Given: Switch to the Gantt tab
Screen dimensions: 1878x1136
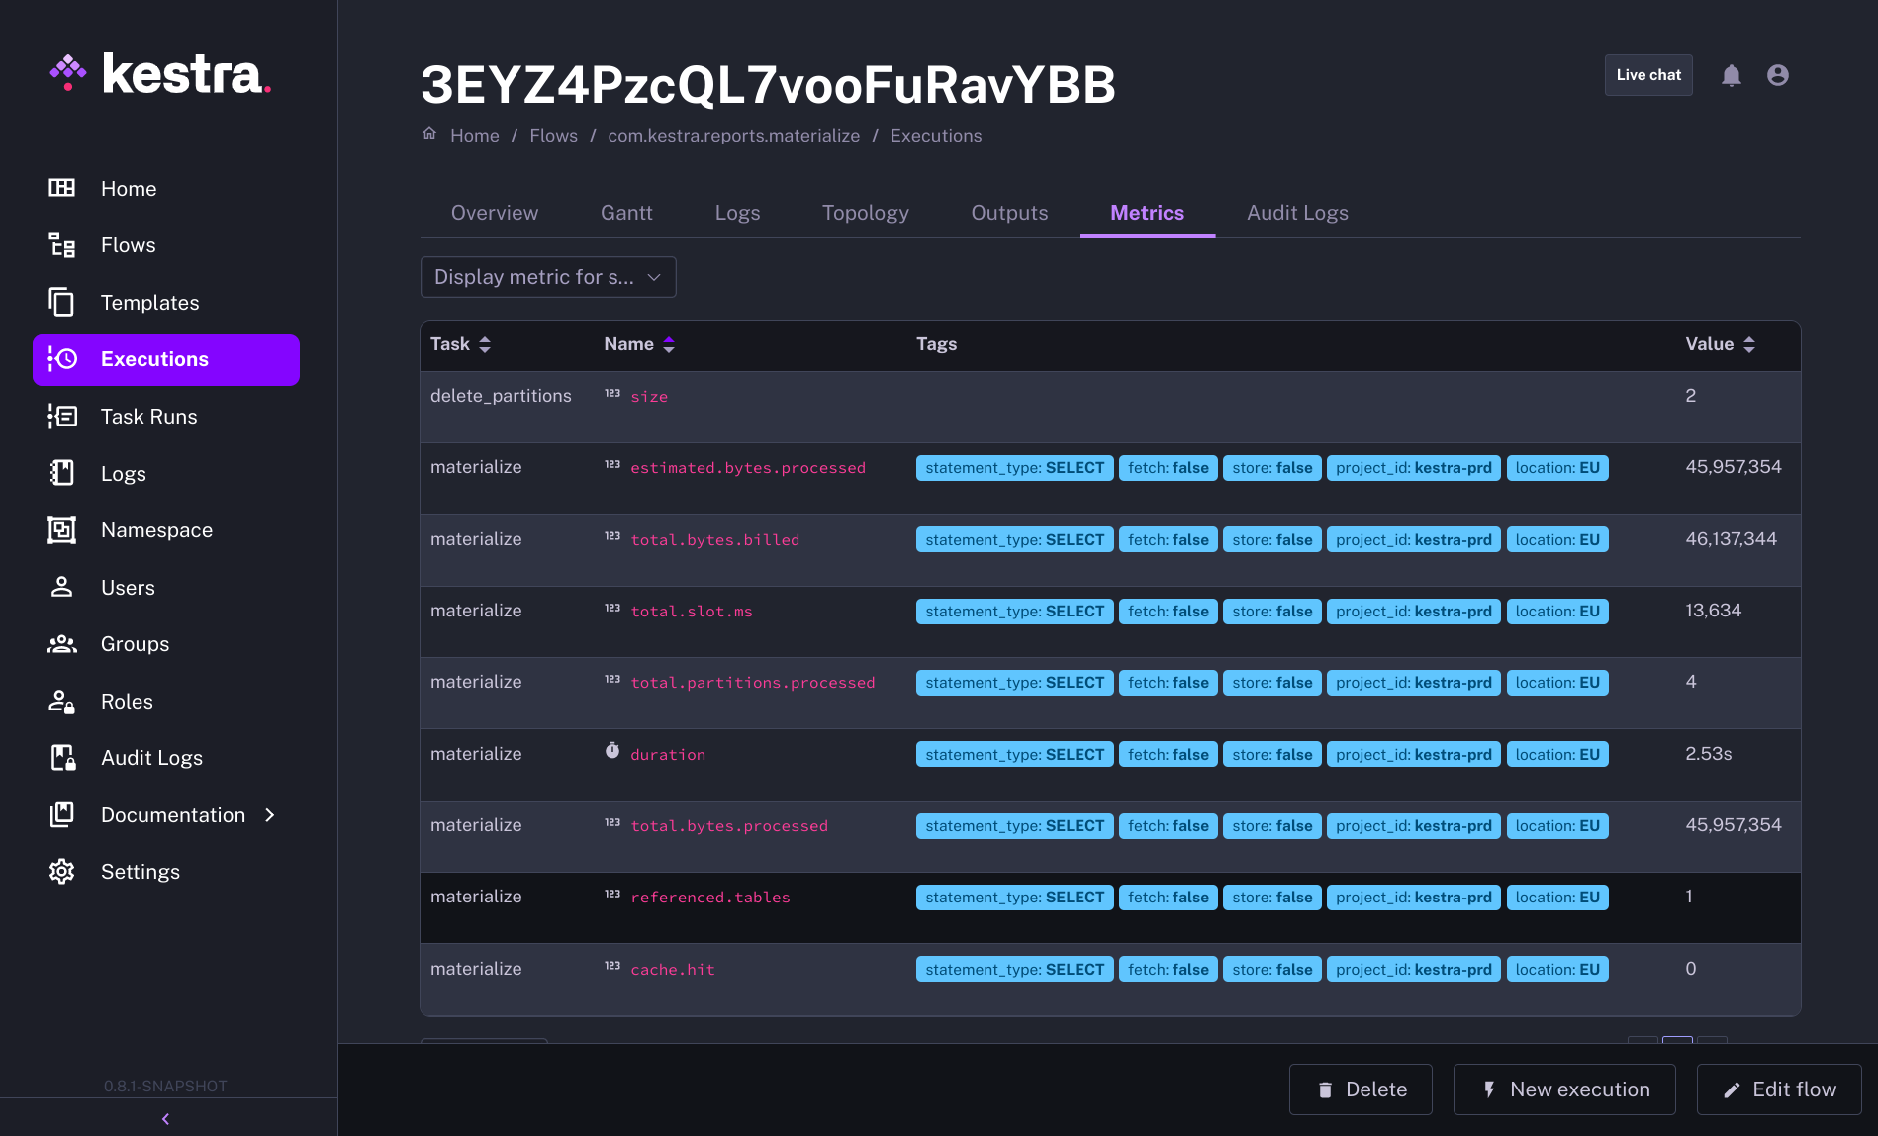Looking at the screenshot, I should pos(626,213).
